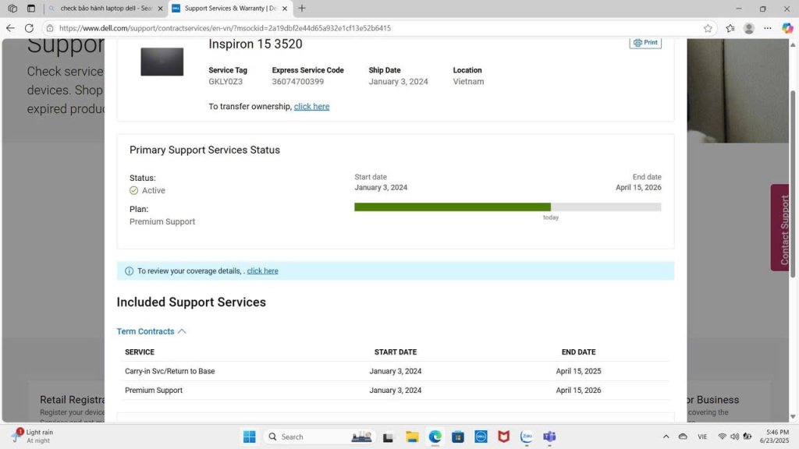
Task: Click the address bar URL
Action: (225, 28)
